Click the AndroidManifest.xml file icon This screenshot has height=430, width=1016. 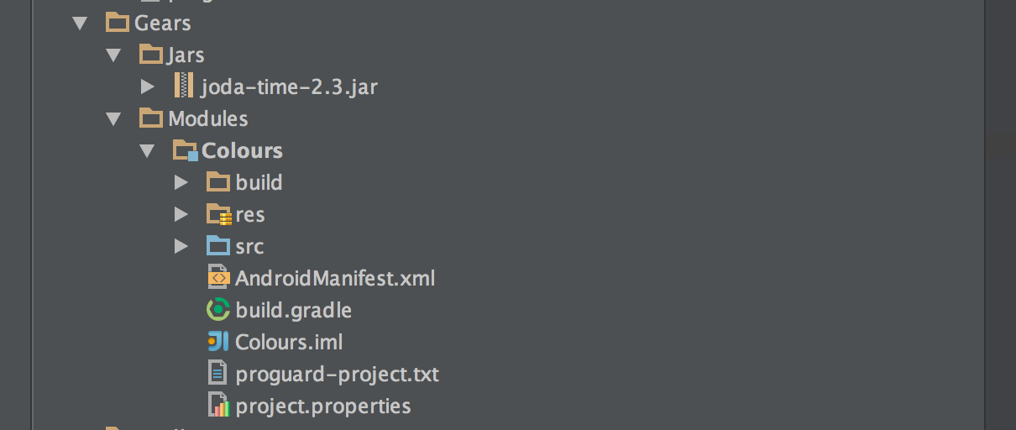click(218, 277)
